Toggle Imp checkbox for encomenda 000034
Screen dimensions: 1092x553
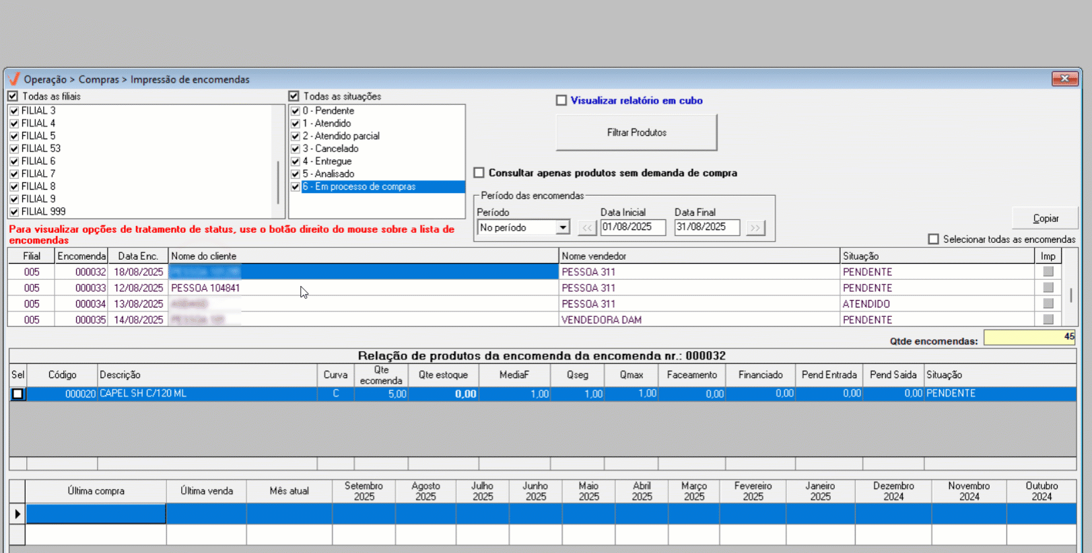coord(1048,304)
